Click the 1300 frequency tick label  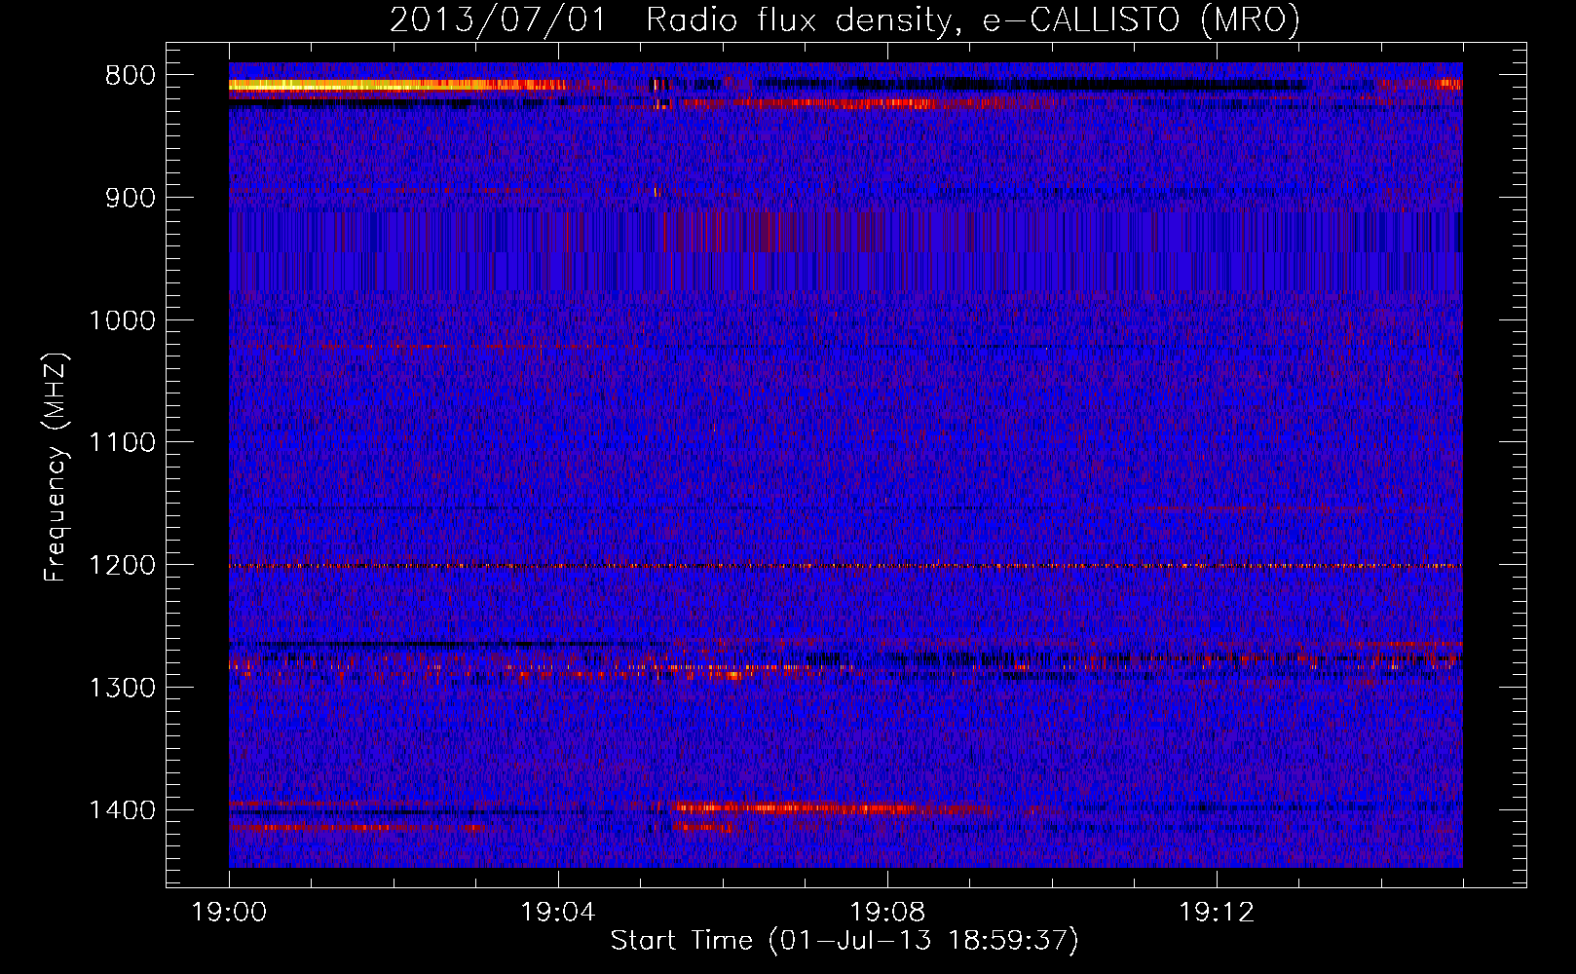[x=122, y=688]
